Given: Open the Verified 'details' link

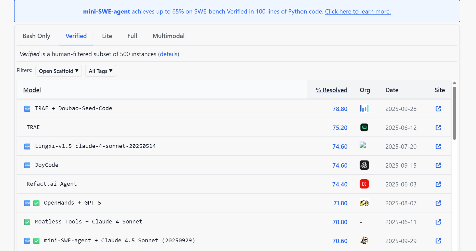Looking at the screenshot, I should 168,54.
